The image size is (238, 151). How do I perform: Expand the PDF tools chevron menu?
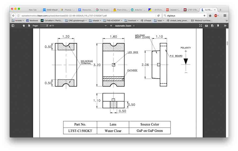[x=225, y=26]
